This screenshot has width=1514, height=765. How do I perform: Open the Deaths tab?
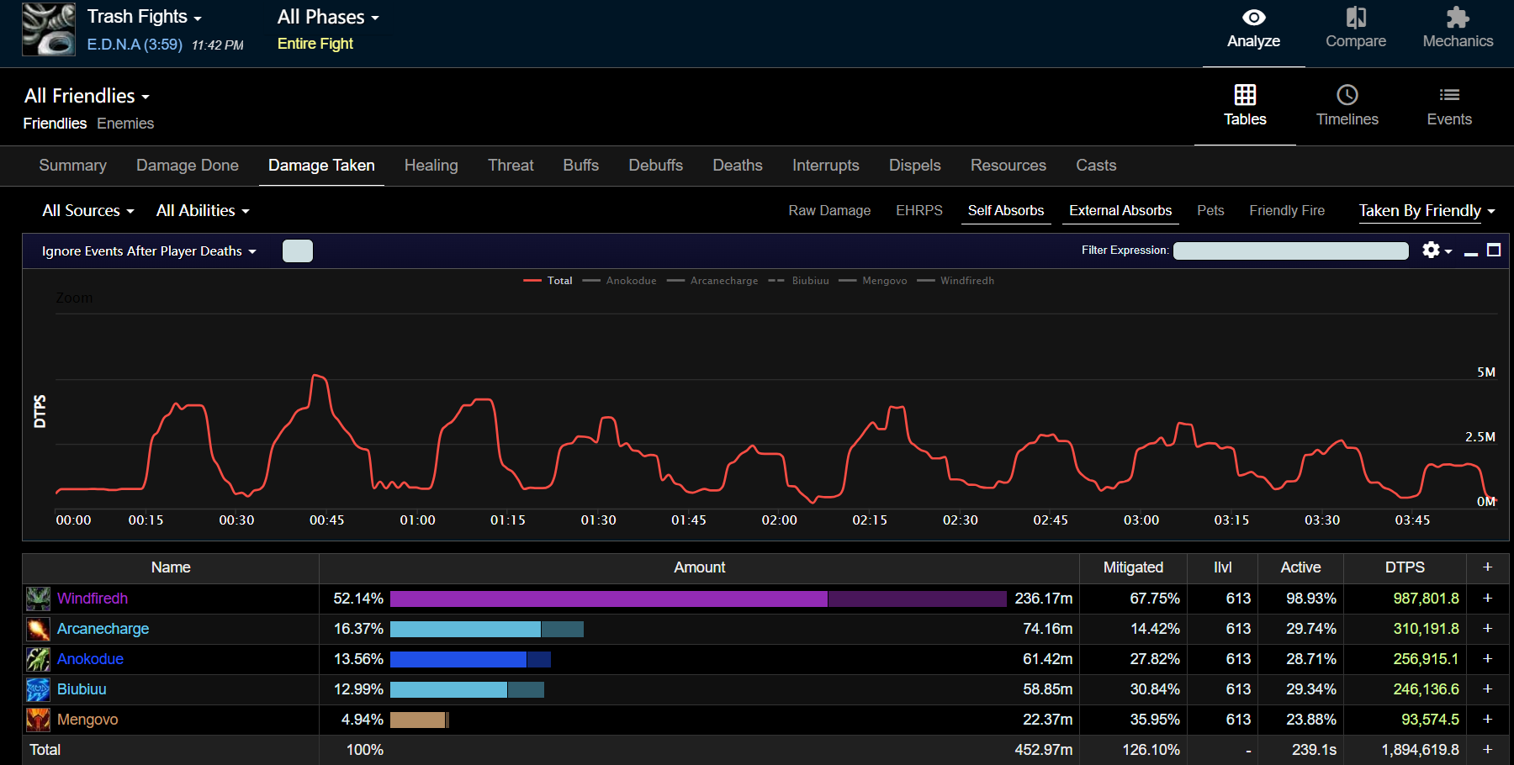[737, 166]
